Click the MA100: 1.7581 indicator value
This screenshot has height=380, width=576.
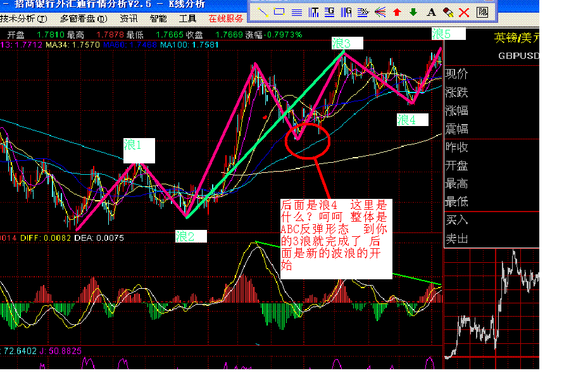click(x=189, y=45)
